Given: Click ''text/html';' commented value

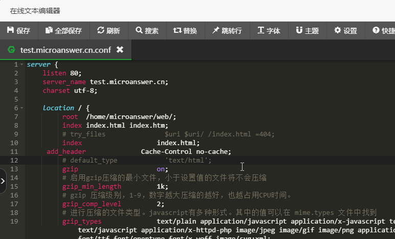Looking at the screenshot, I should pos(188,161).
